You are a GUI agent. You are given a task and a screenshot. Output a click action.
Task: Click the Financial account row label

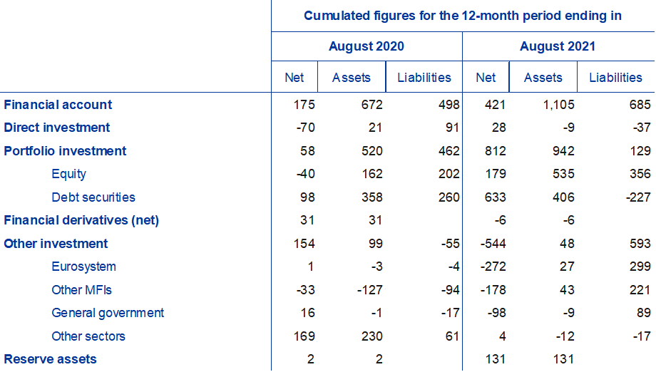coord(58,105)
